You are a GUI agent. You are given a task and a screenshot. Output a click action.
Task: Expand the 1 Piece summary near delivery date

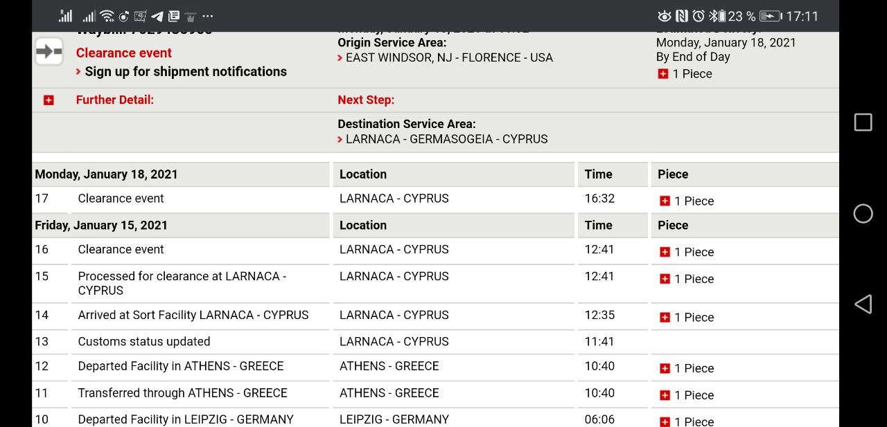(x=663, y=74)
